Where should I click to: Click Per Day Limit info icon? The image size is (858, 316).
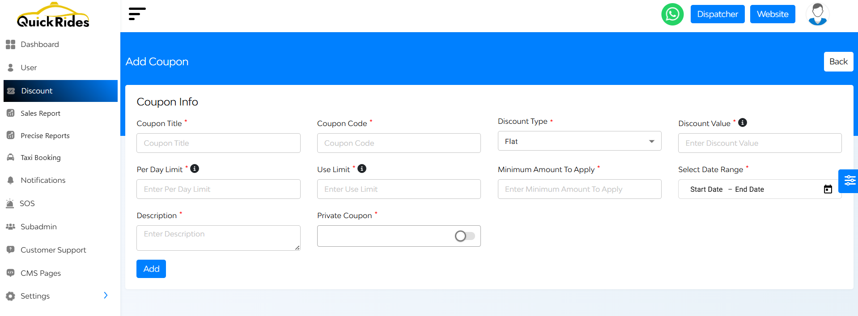point(195,169)
